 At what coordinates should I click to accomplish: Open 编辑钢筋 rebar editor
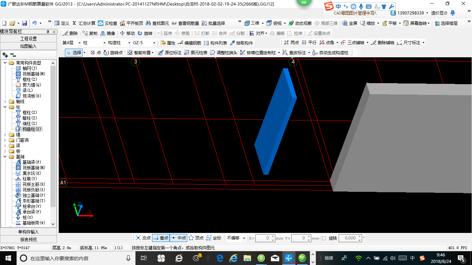pyautogui.click(x=189, y=43)
